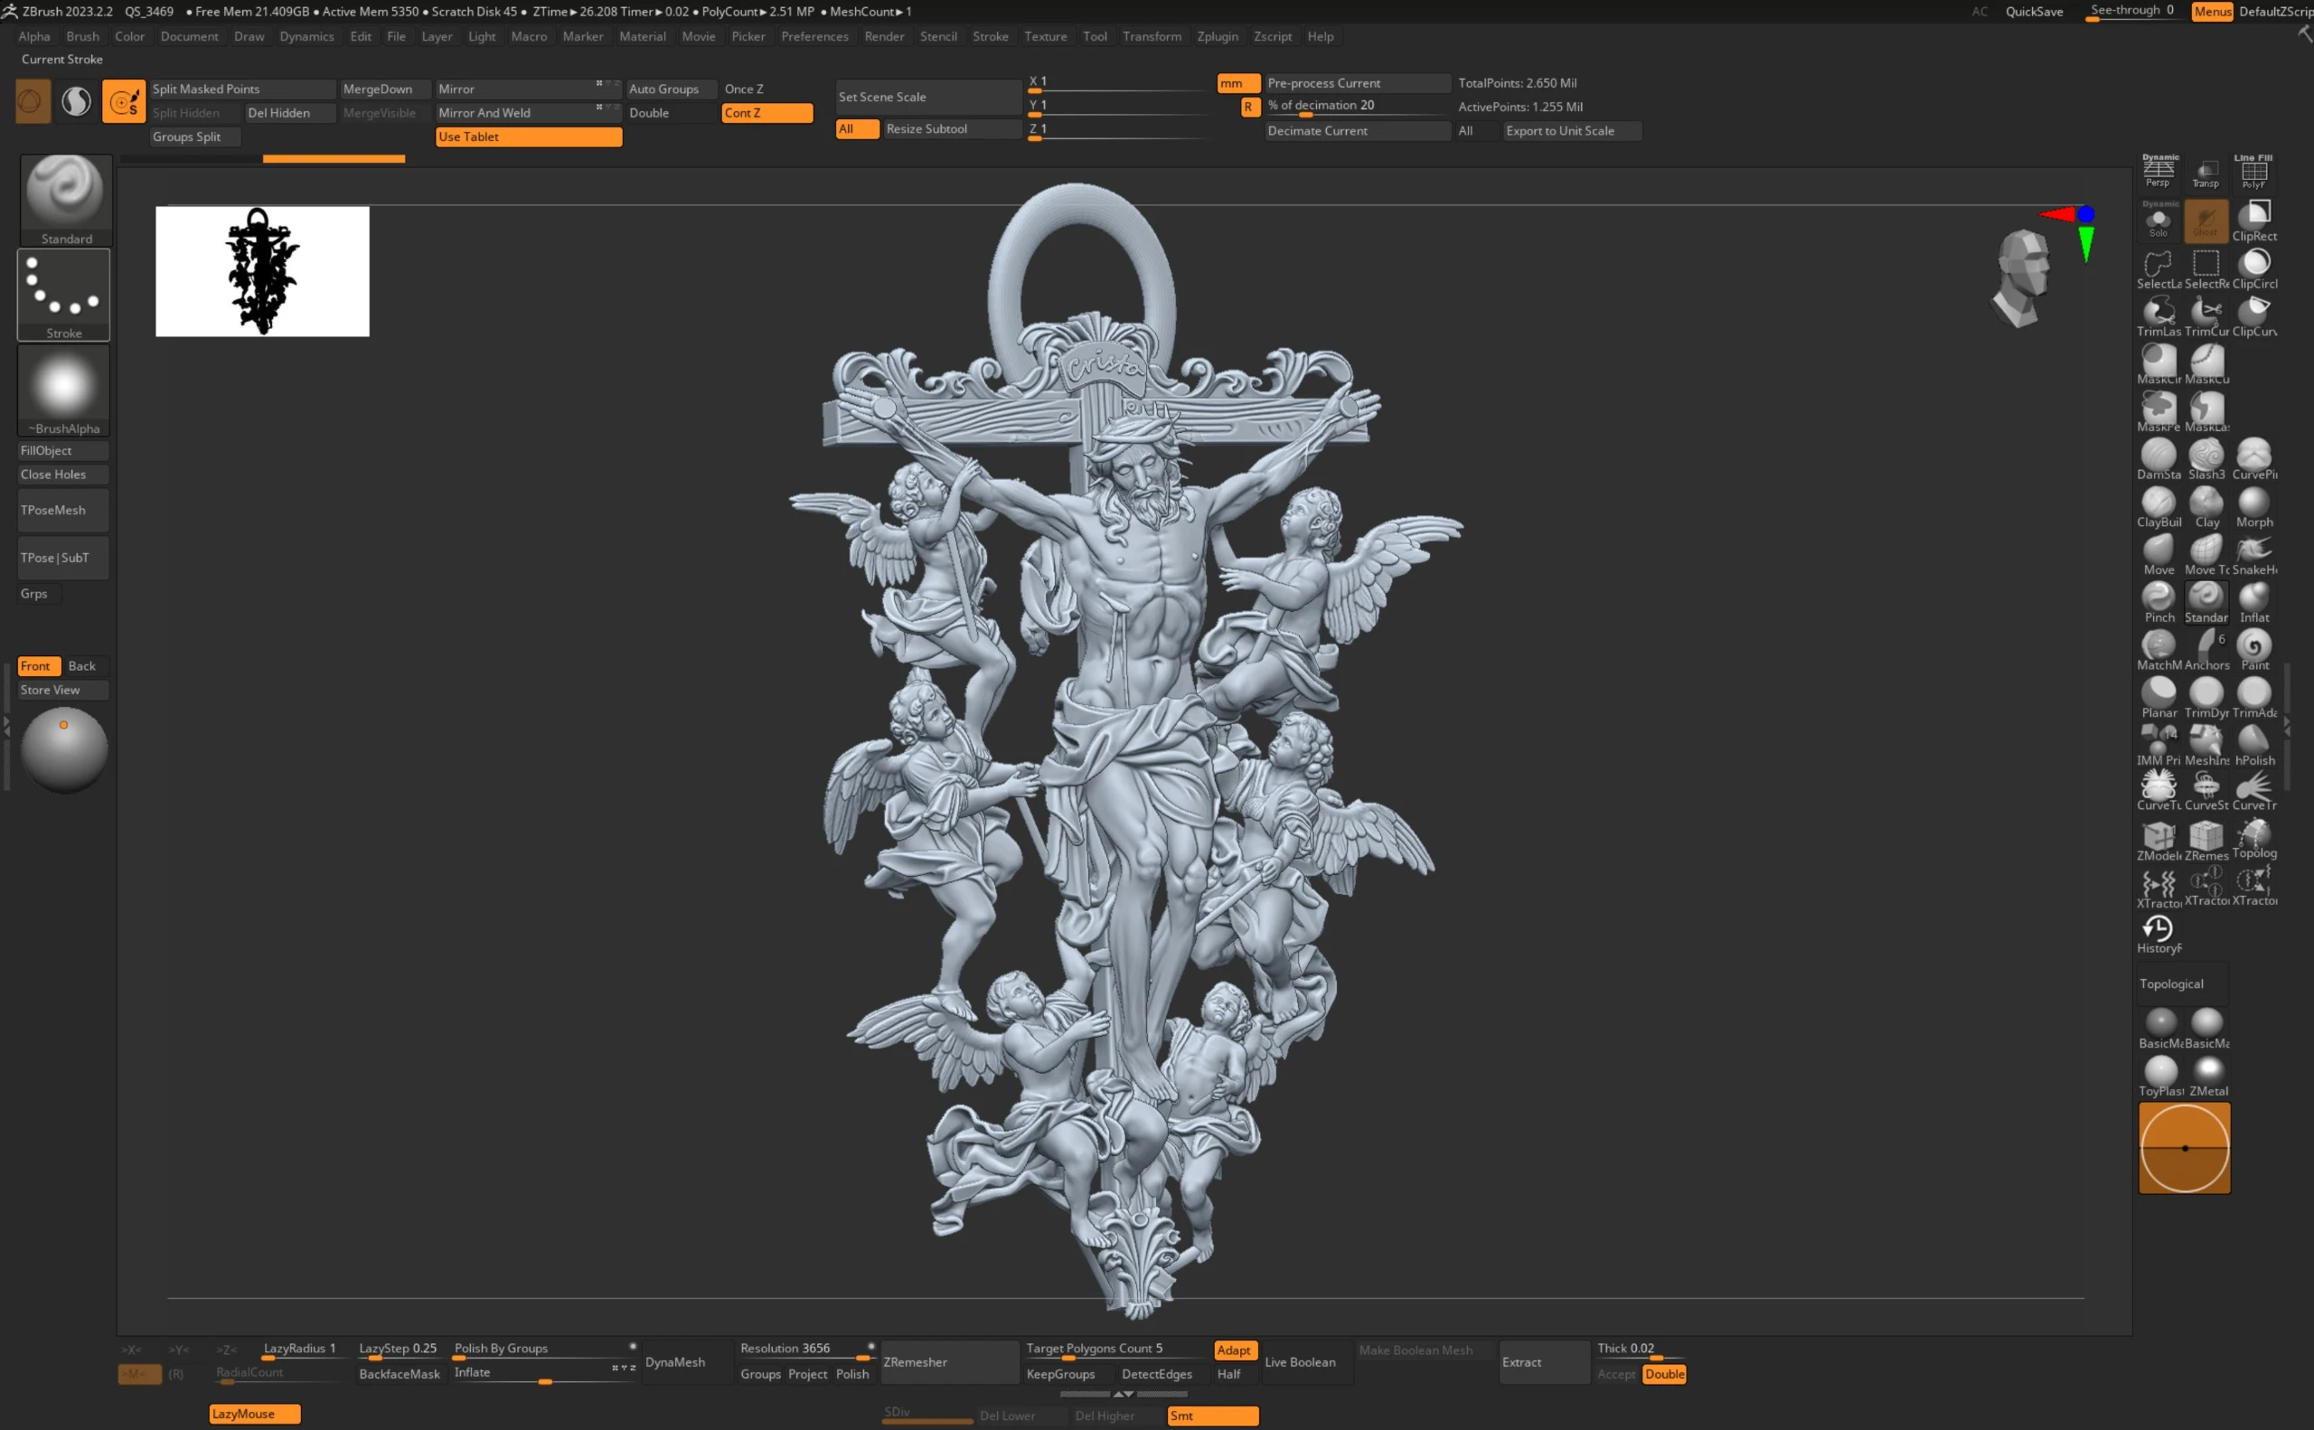Pick the ClayBuildup brush

tap(2158, 507)
